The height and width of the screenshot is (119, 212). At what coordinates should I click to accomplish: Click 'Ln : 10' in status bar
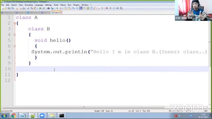point(131,111)
